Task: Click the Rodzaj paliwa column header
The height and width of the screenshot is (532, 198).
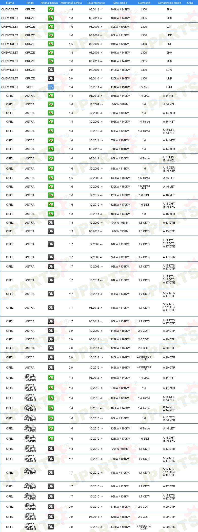Action: click(49, 3)
